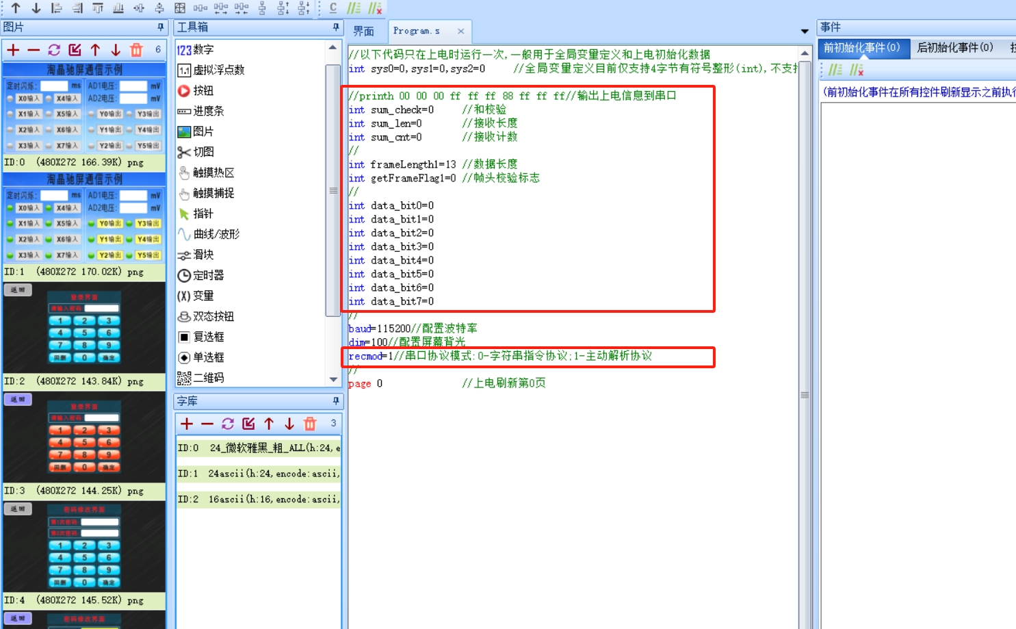Select the 数字 control in toolbox
The image size is (1016, 629).
click(196, 49)
